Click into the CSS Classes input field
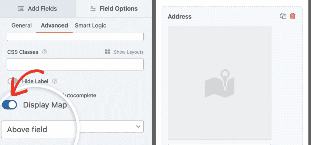 click(75, 64)
